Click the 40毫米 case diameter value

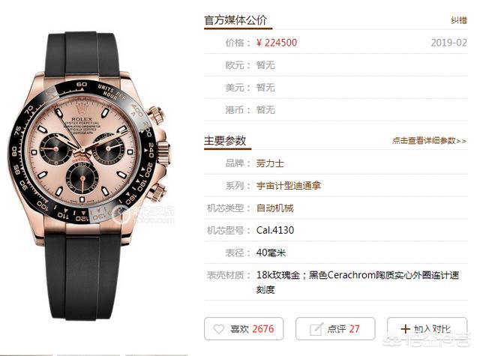271,253
